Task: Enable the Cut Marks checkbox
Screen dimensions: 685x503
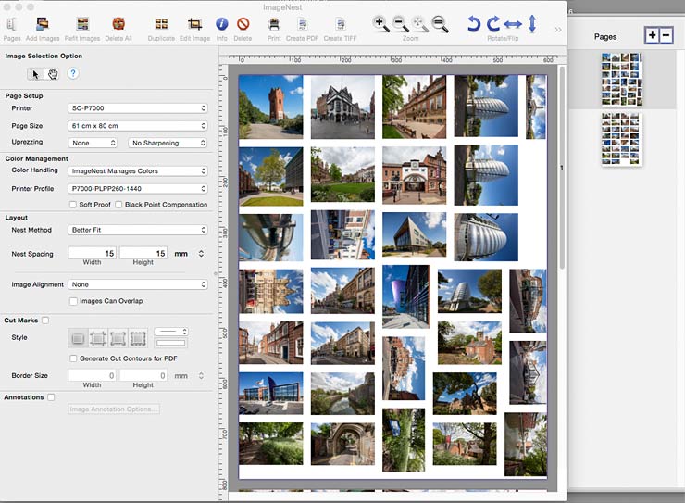Action: tap(45, 321)
